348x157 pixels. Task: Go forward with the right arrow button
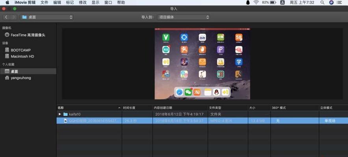tap(13, 17)
